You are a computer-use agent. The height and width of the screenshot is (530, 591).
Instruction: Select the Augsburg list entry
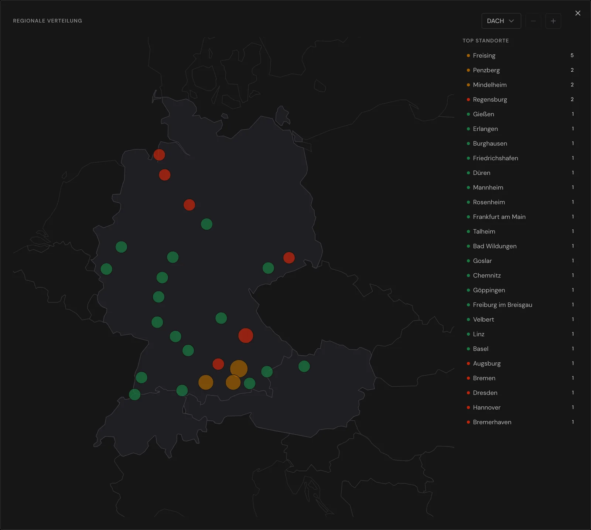pos(520,363)
